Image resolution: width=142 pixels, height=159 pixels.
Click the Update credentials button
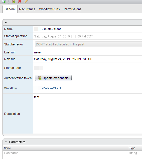53,78
